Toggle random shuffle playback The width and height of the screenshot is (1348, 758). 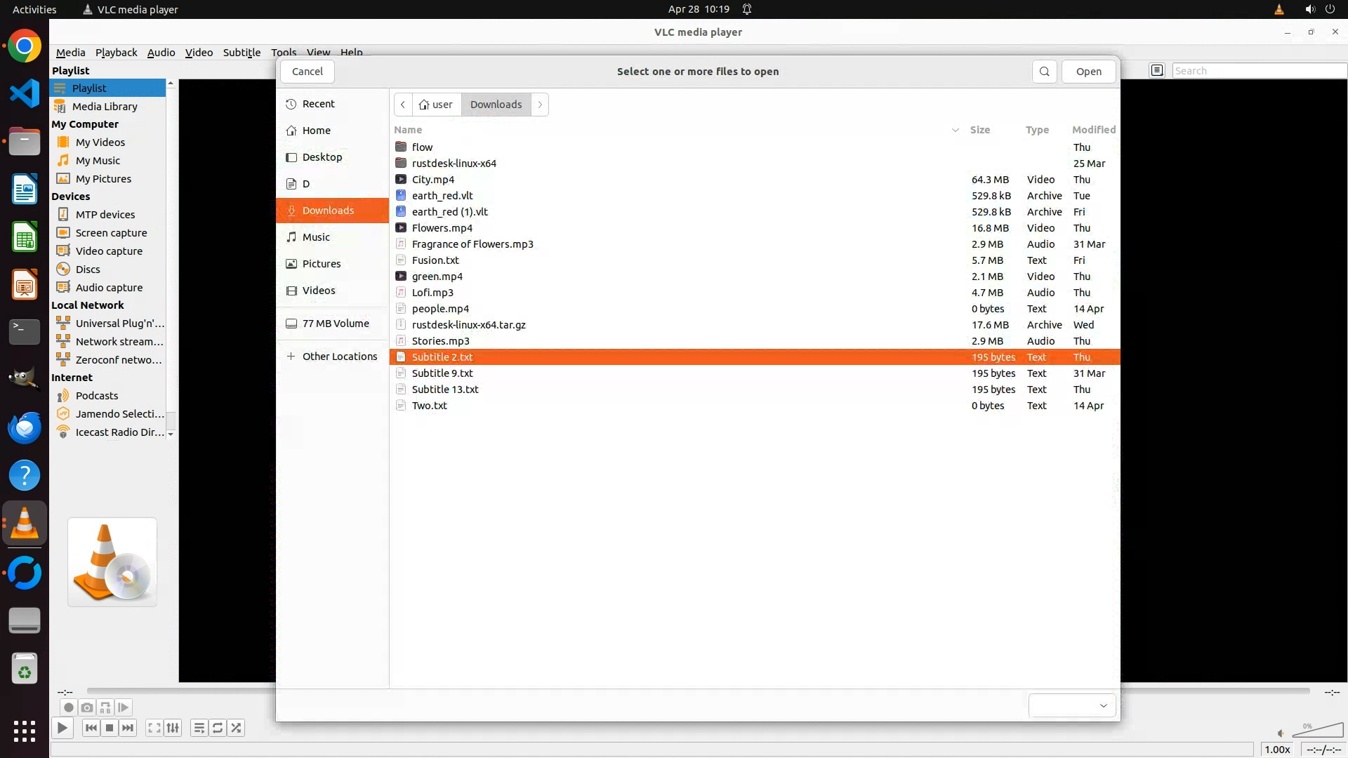click(237, 728)
